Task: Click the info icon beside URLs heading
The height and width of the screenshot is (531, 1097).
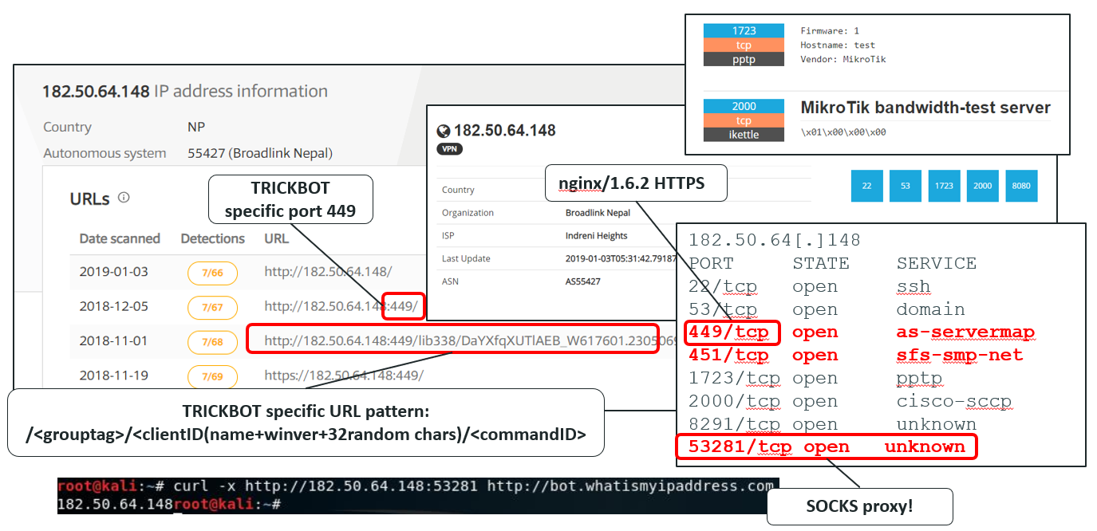Action: tap(124, 198)
